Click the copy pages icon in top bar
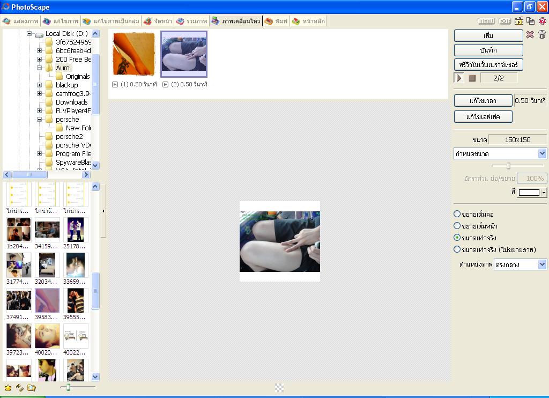Screen dimensions: 549x398 (x=530, y=21)
